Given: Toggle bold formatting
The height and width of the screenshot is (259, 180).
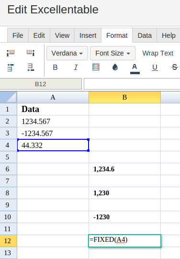Looking at the screenshot, I should point(55,68).
